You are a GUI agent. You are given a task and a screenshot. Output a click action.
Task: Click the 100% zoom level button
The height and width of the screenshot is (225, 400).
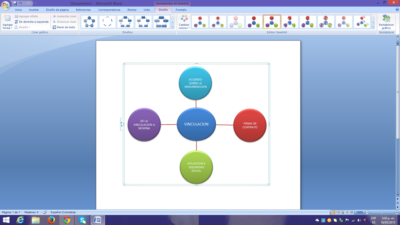[359, 212]
